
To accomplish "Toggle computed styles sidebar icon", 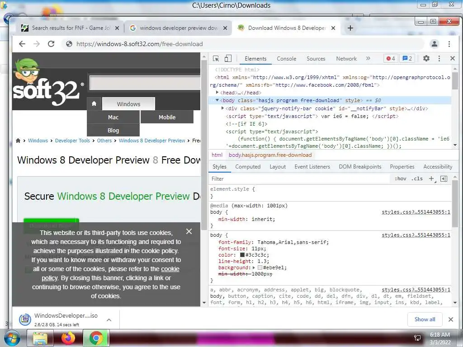I will (444, 178).
